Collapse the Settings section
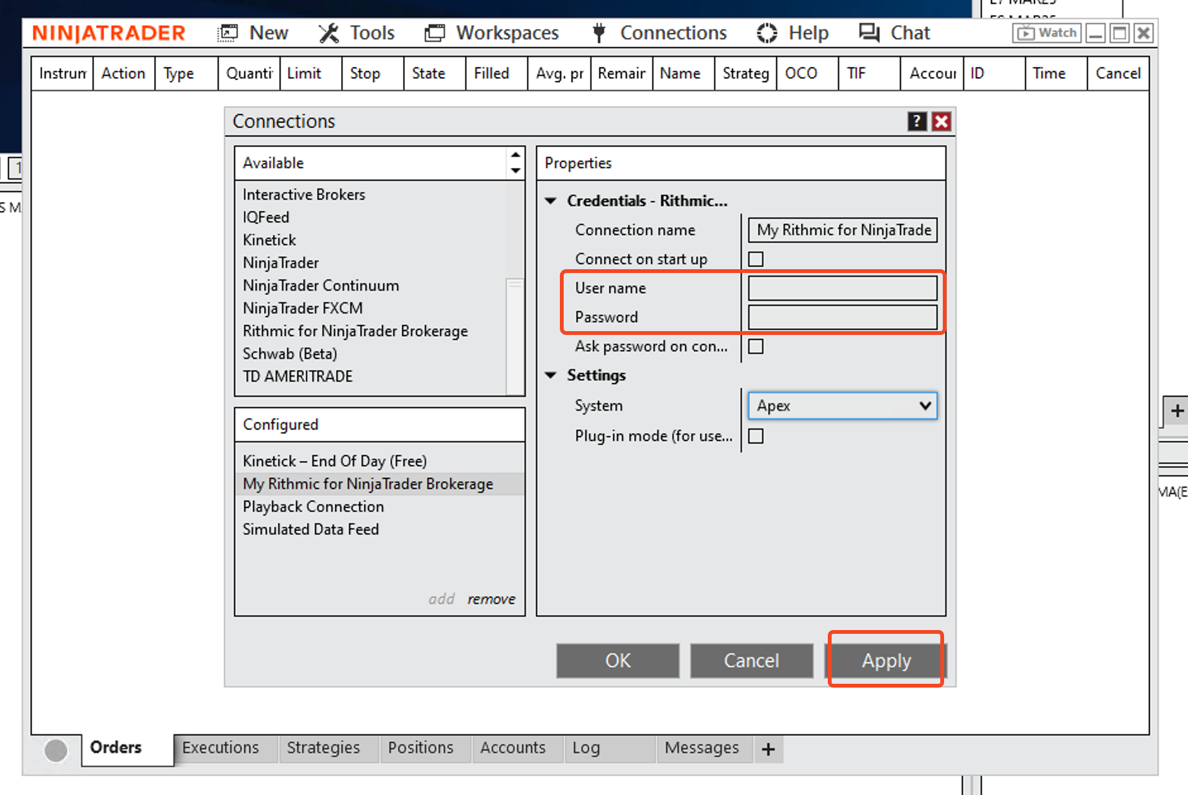Image resolution: width=1188 pixels, height=795 pixels. point(551,375)
